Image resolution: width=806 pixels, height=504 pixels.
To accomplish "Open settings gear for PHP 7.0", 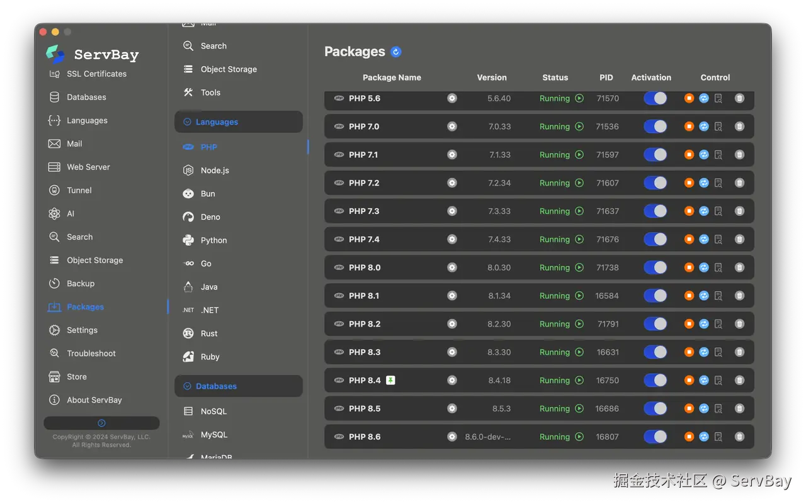I will (452, 126).
